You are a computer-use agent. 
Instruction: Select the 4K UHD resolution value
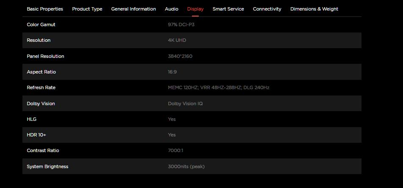tap(177, 40)
